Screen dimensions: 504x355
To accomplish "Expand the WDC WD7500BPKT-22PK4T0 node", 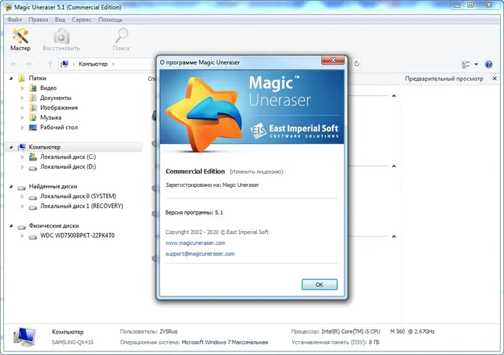I will pos(22,235).
